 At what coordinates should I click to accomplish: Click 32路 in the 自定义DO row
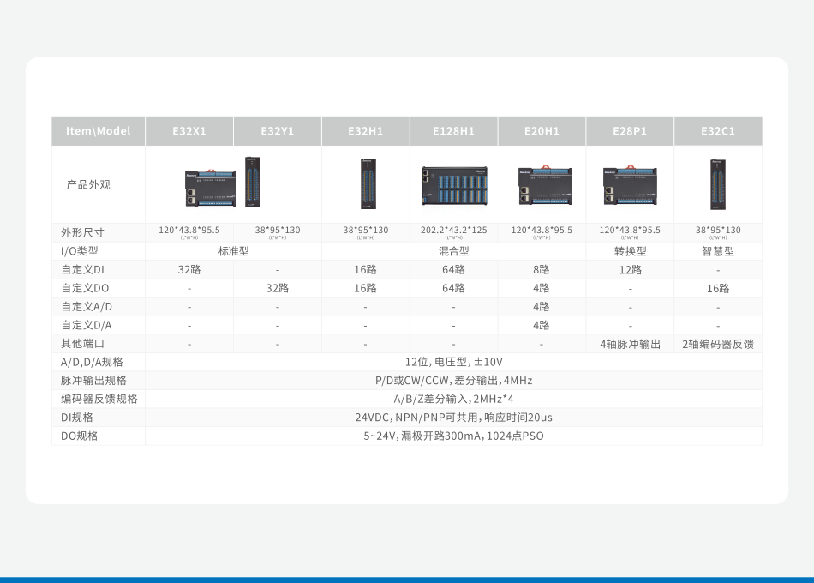pos(278,288)
